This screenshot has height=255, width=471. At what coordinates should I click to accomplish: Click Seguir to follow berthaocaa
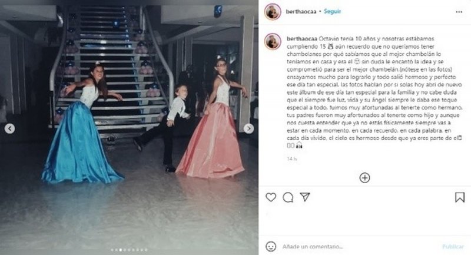tap(332, 11)
